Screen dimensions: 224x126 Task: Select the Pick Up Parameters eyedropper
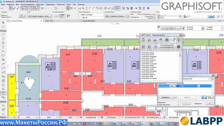14,8
